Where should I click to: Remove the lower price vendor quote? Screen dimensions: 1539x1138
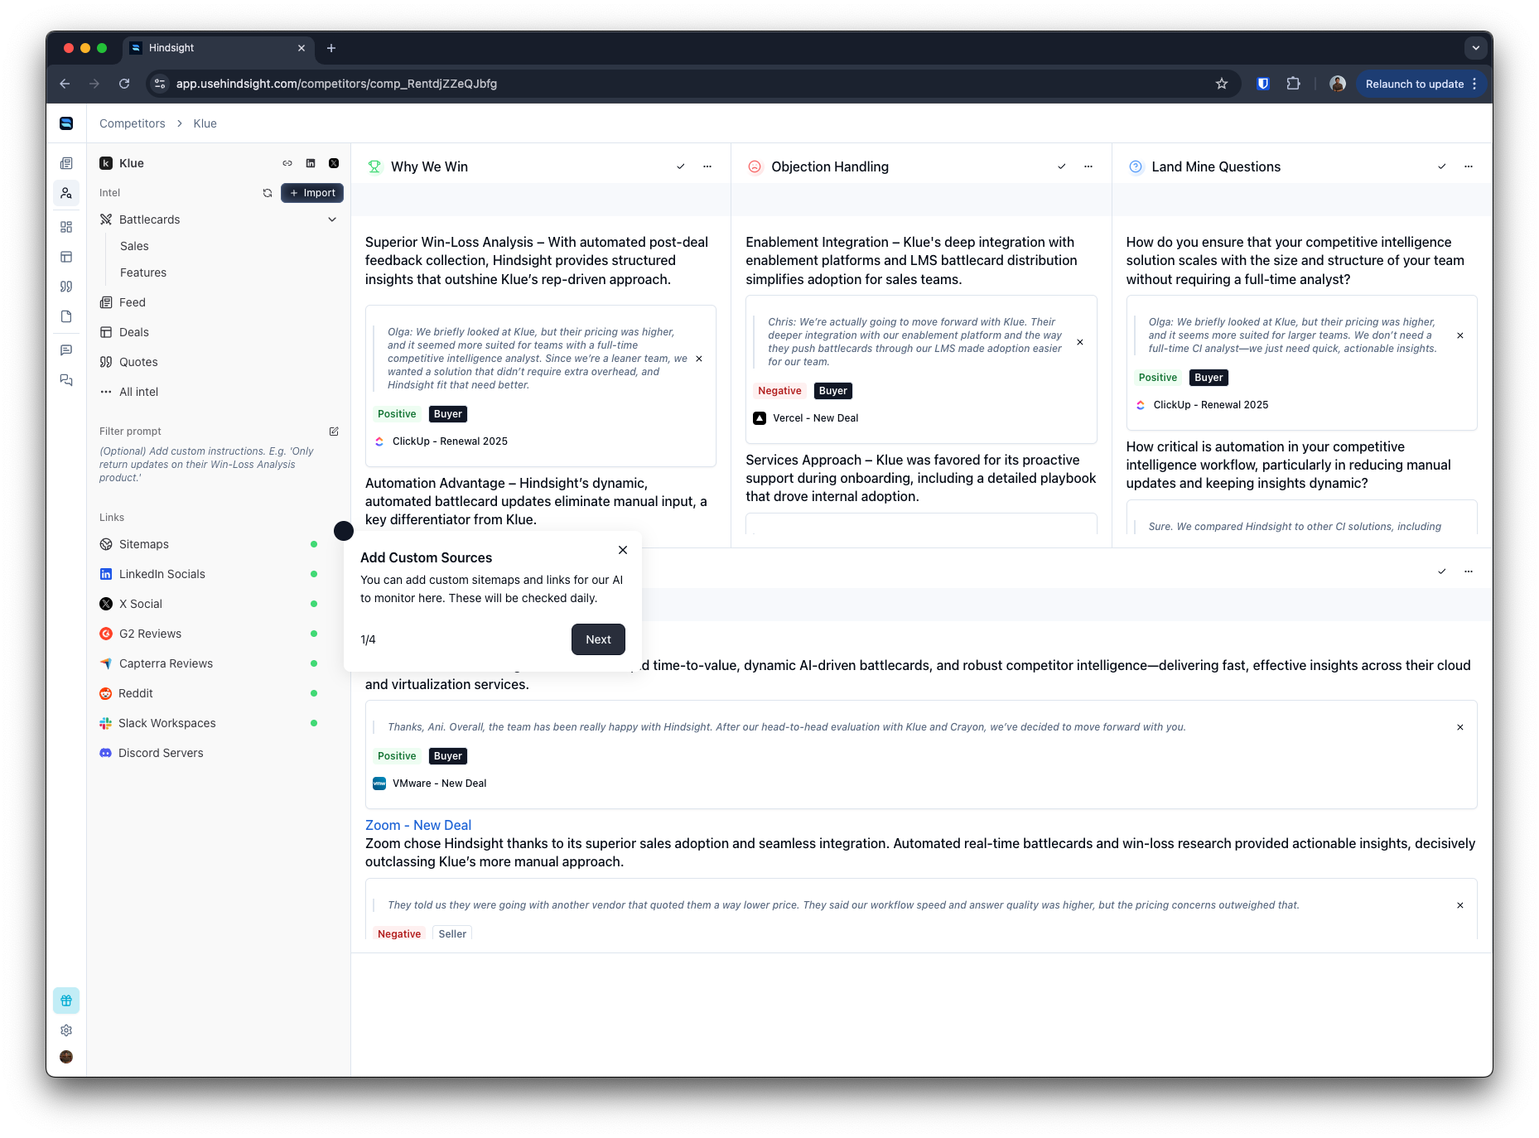point(1460,905)
